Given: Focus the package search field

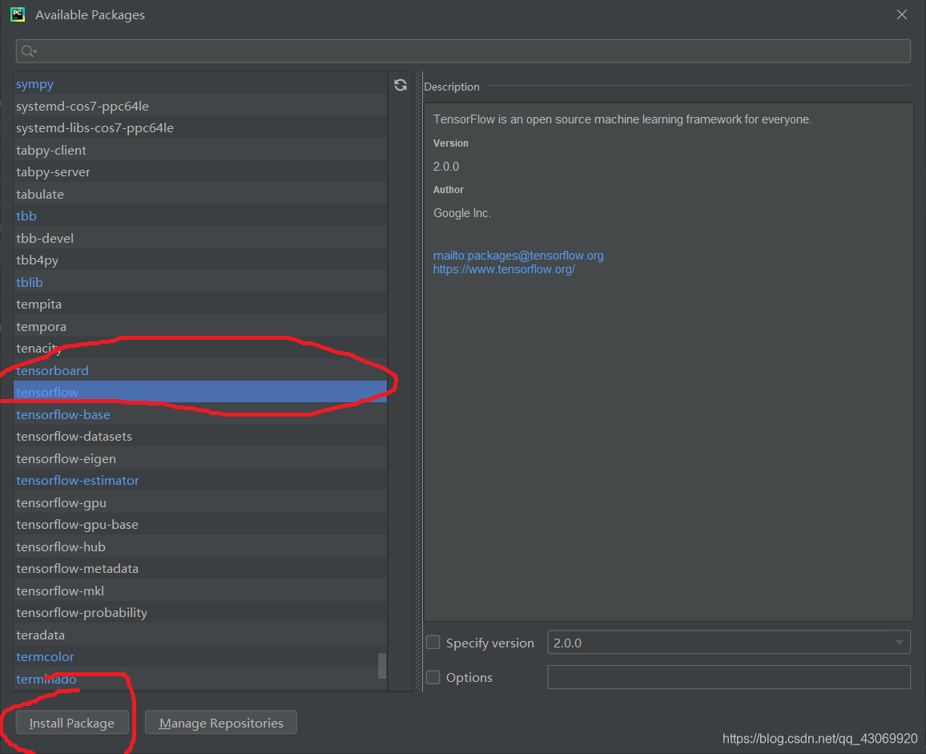Looking at the screenshot, I should coord(463,51).
